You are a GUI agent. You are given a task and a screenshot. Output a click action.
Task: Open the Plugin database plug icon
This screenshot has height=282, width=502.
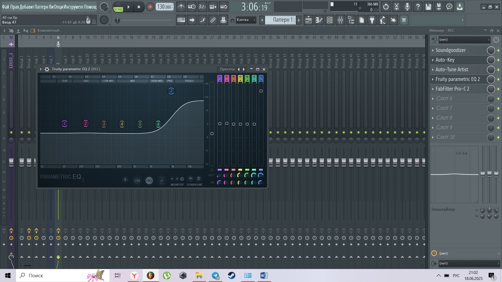click(x=372, y=20)
